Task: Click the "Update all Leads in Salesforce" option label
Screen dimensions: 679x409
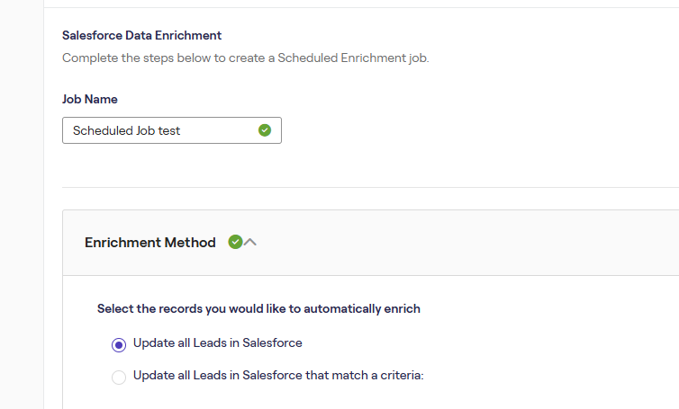Action: click(x=217, y=342)
